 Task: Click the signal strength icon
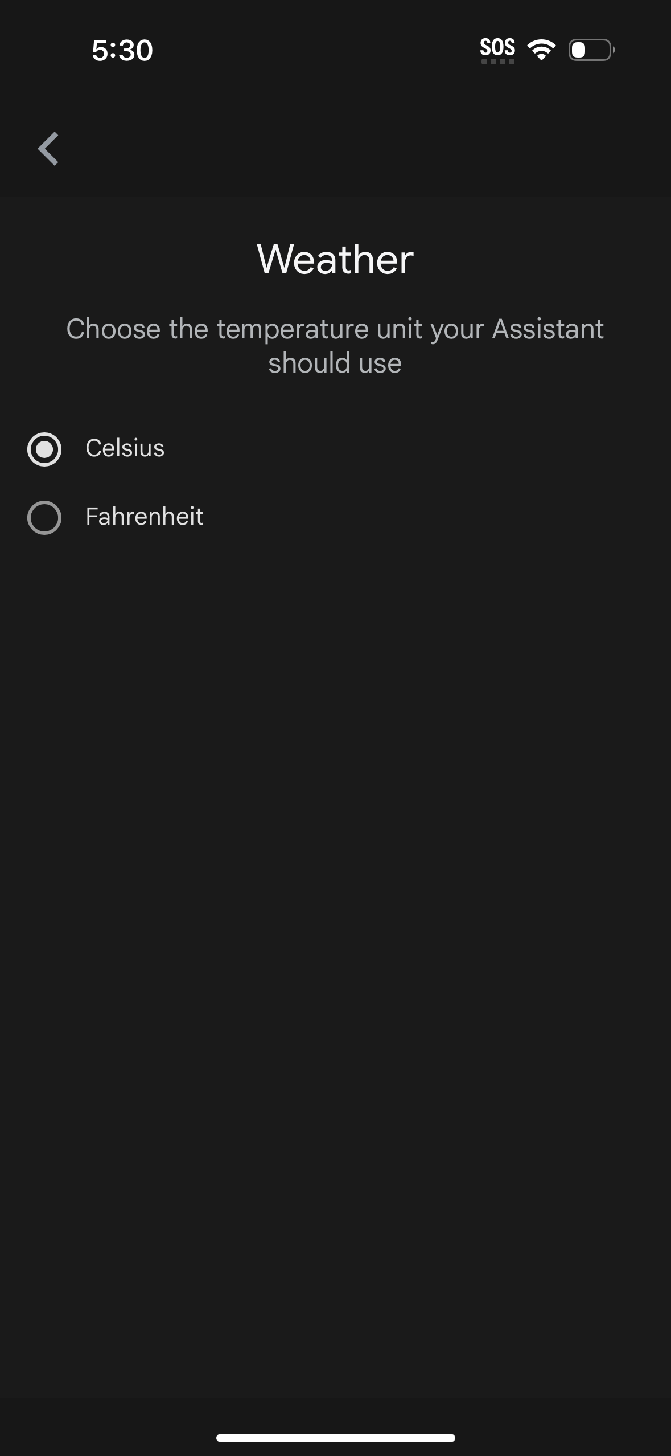click(540, 50)
